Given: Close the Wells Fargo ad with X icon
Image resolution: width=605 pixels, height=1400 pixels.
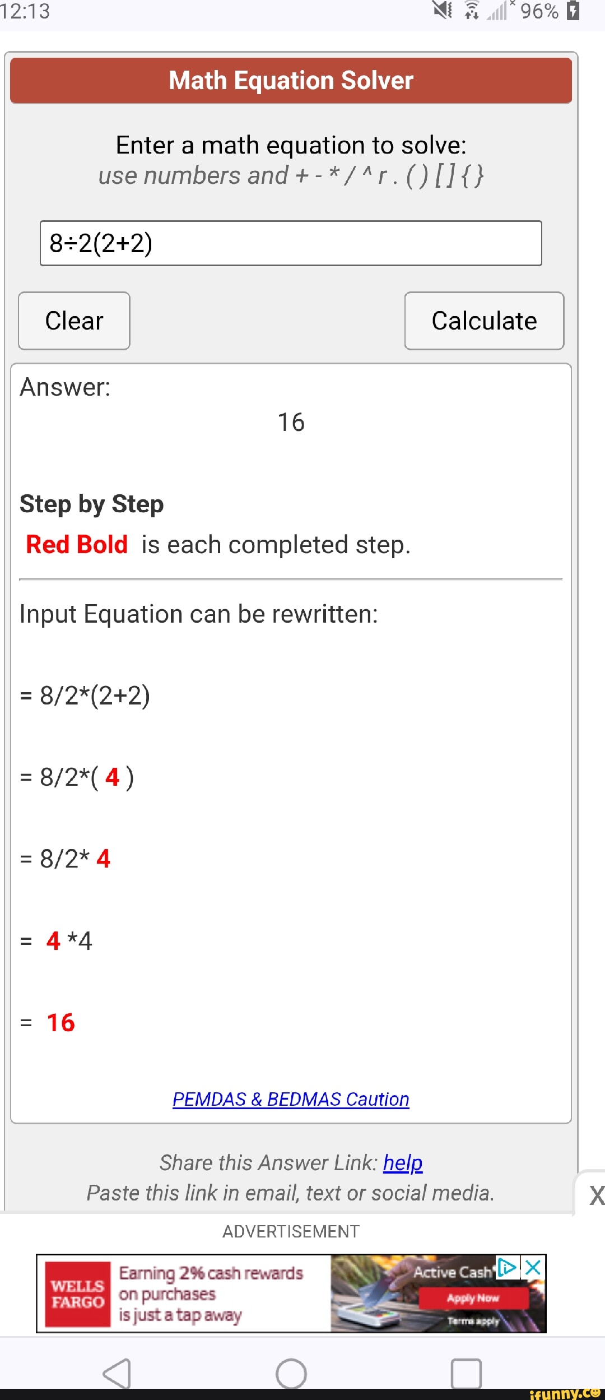Looking at the screenshot, I should click(x=534, y=1267).
